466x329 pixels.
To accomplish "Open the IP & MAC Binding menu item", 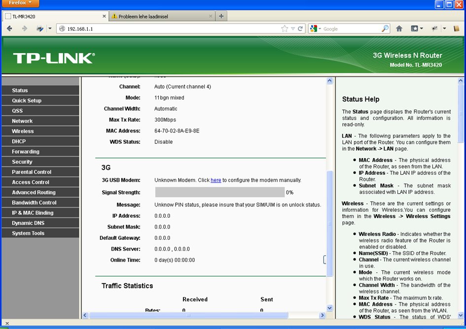I will click(40, 213).
